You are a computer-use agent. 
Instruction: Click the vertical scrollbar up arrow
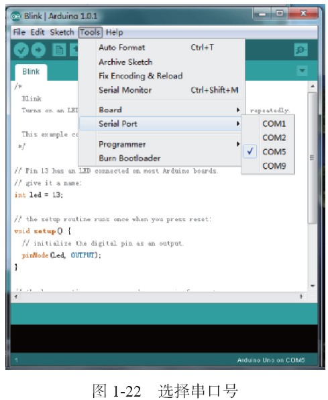[313, 87]
